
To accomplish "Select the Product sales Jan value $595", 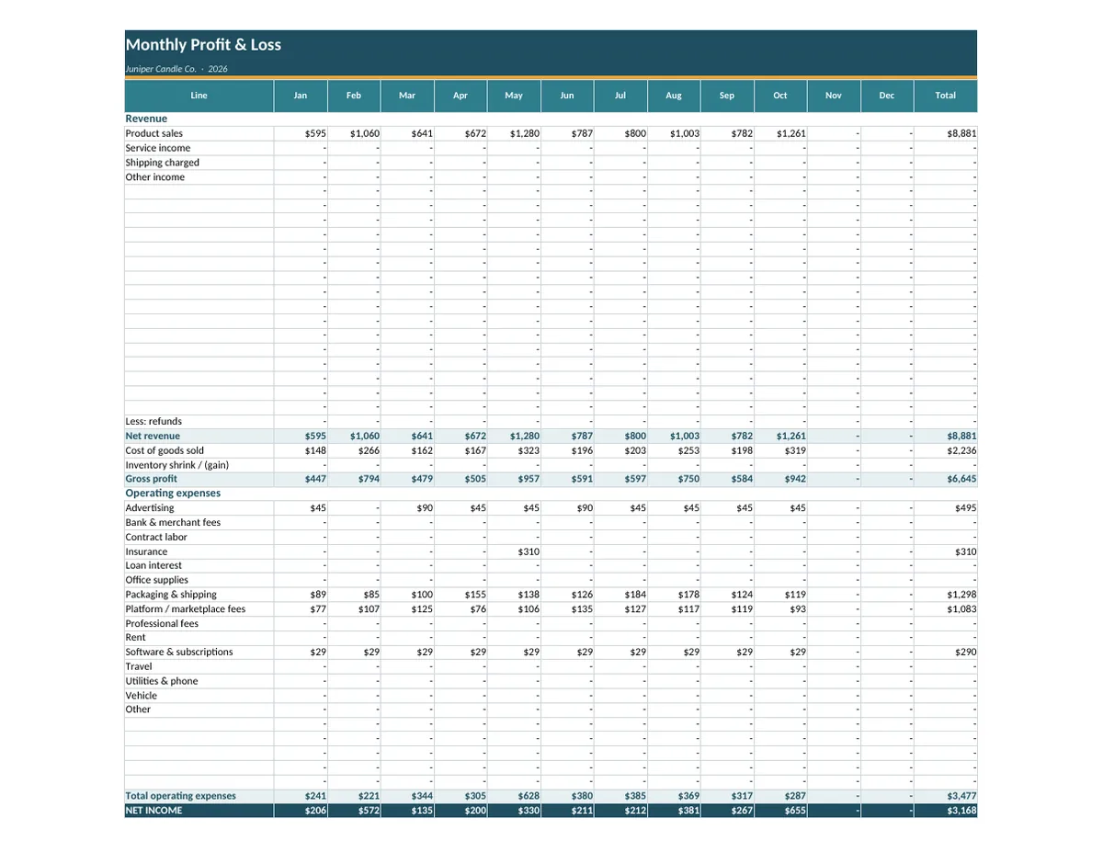I will coord(315,133).
